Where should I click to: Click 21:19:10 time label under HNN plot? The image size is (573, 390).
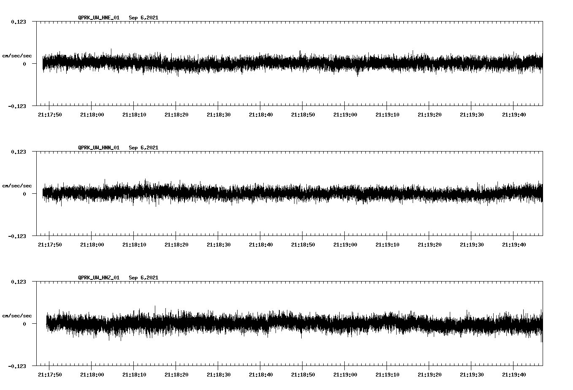(x=387, y=245)
